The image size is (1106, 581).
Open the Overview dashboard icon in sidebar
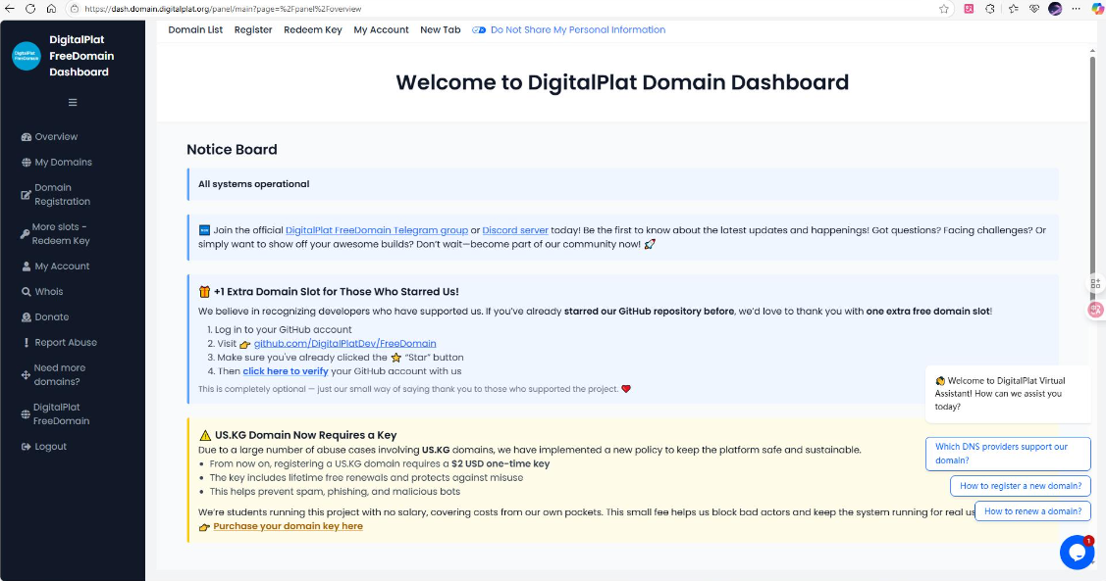26,136
